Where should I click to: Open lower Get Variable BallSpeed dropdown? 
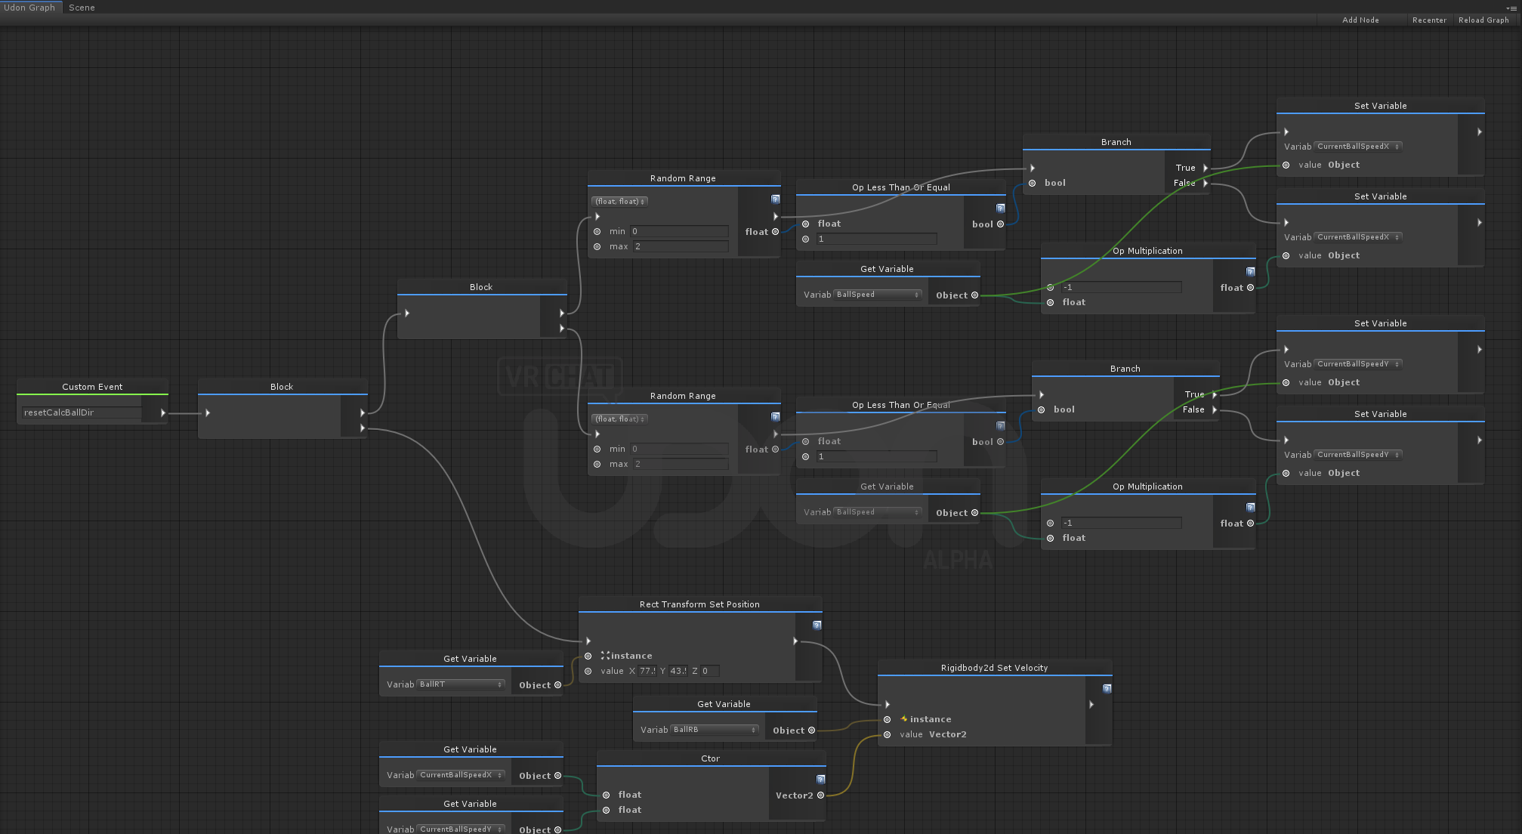(878, 512)
